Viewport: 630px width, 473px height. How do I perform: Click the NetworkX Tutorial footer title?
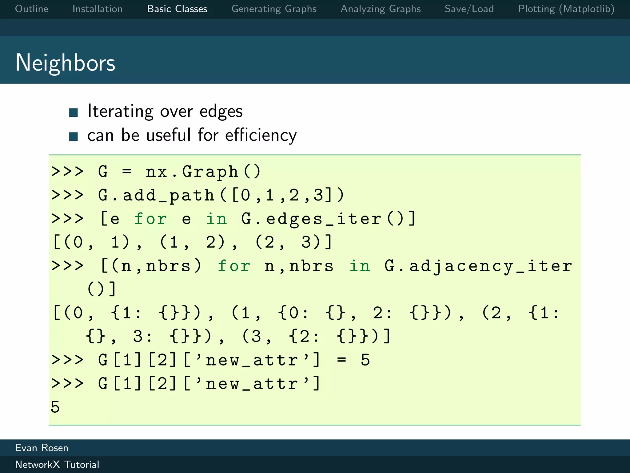point(57,464)
